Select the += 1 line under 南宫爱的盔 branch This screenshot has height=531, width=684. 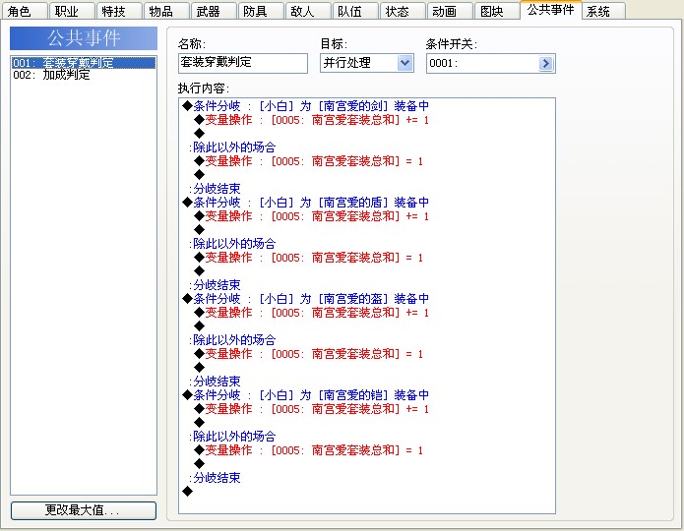pyautogui.click(x=311, y=313)
